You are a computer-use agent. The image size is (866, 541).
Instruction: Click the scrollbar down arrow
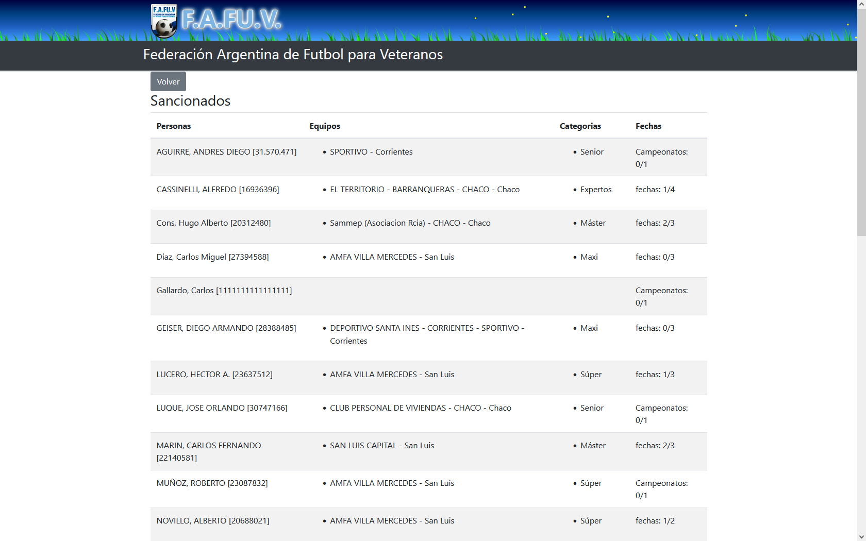coord(861,536)
